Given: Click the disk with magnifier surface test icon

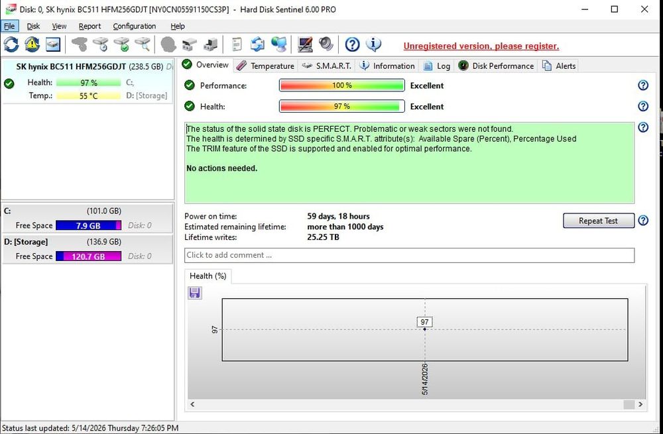Looking at the screenshot, I should [x=143, y=44].
